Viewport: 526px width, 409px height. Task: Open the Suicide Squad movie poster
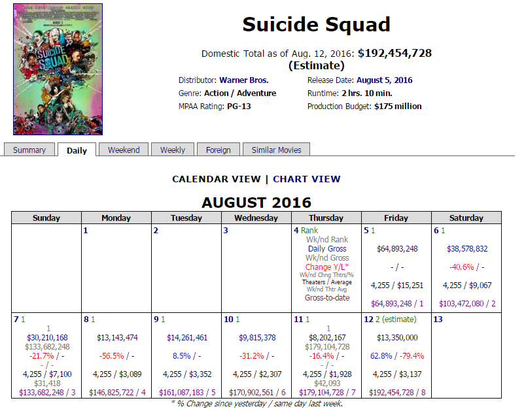(58, 69)
